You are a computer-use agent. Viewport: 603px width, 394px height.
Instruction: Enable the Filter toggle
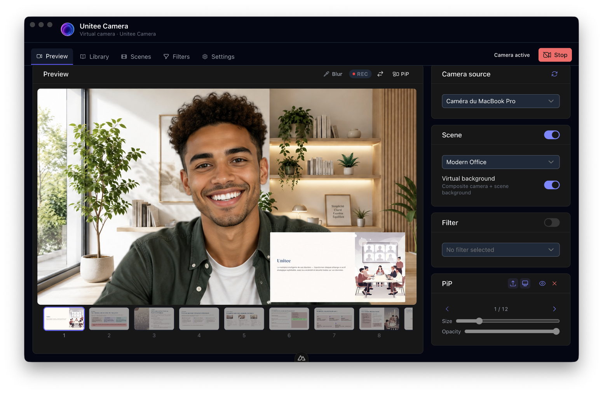click(552, 223)
